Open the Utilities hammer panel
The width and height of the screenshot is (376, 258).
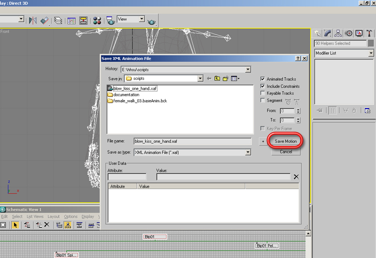[369, 33]
